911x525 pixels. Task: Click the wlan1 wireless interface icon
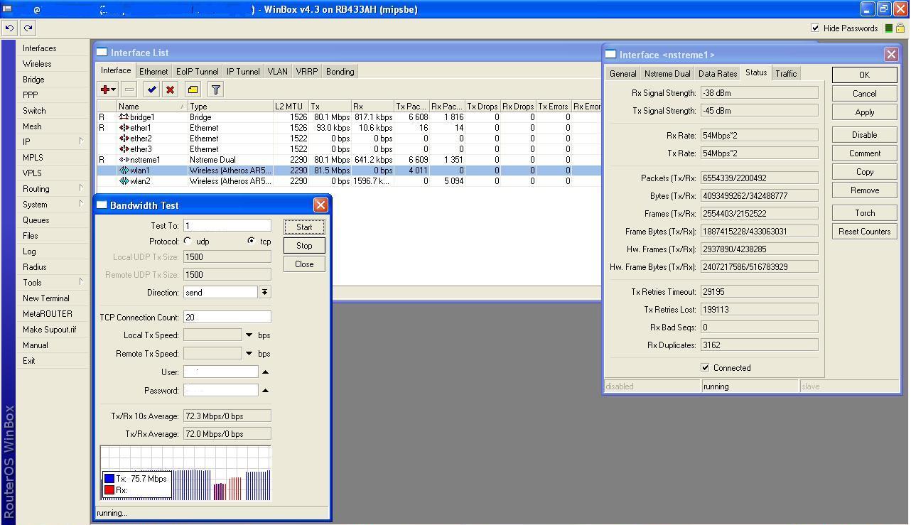[124, 171]
